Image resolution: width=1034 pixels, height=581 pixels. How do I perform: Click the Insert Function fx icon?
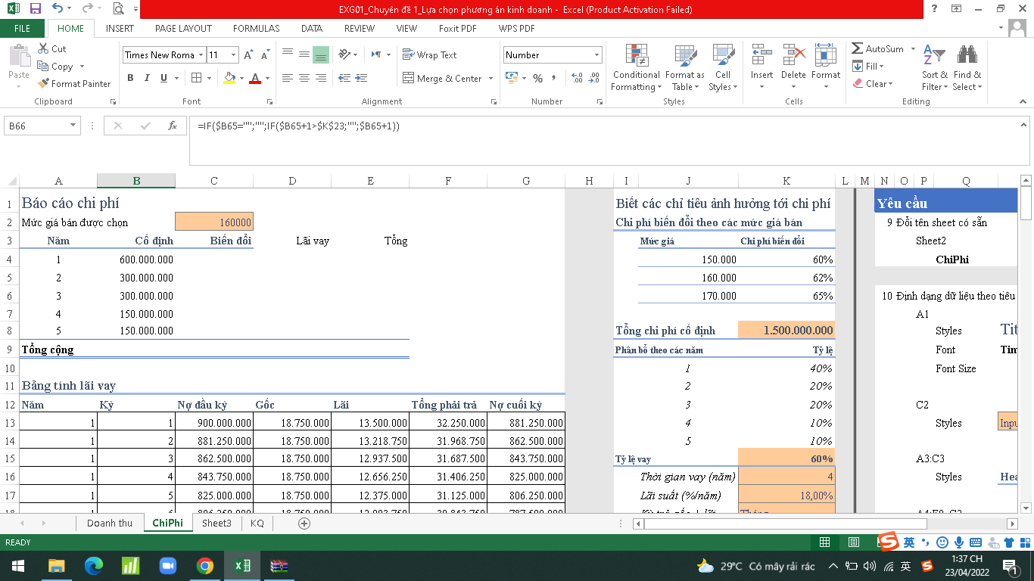[x=173, y=126]
